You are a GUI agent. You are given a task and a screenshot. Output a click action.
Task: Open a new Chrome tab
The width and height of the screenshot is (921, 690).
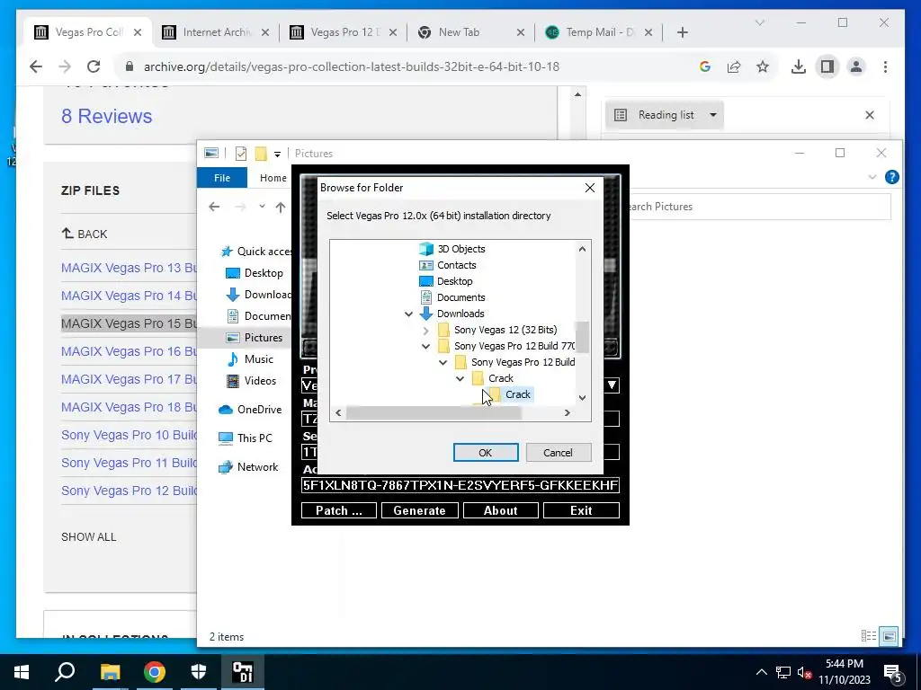pyautogui.click(x=682, y=32)
